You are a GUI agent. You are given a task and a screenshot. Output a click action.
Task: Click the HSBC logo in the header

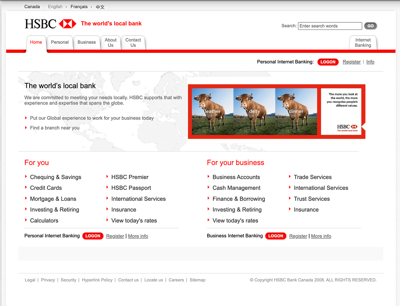(50, 24)
